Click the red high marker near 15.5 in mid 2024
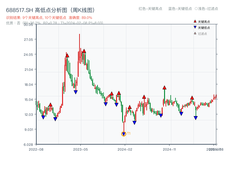This screenshot has width=240, height=180. (x=144, y=97)
